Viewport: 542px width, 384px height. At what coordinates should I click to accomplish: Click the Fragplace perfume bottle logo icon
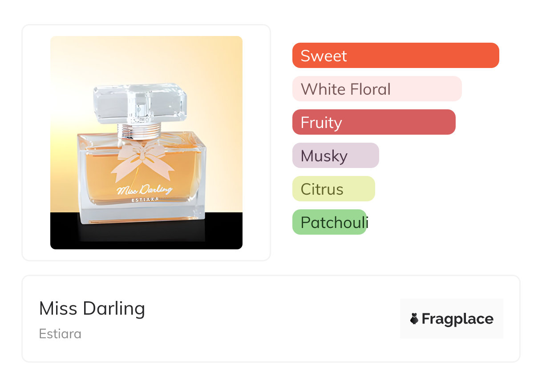[414, 319]
